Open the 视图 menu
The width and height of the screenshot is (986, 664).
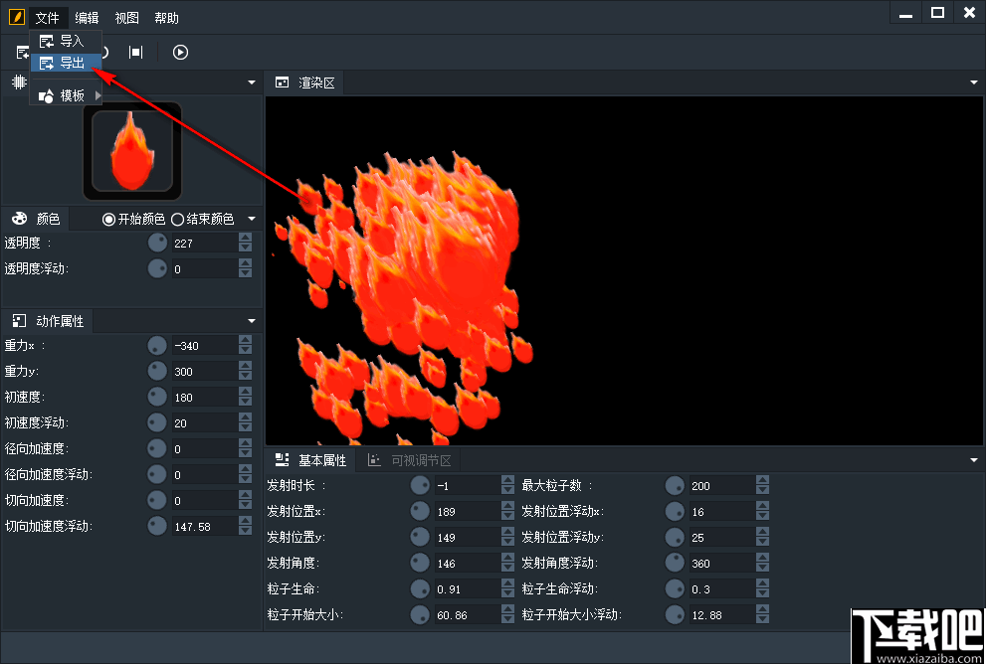pos(126,18)
